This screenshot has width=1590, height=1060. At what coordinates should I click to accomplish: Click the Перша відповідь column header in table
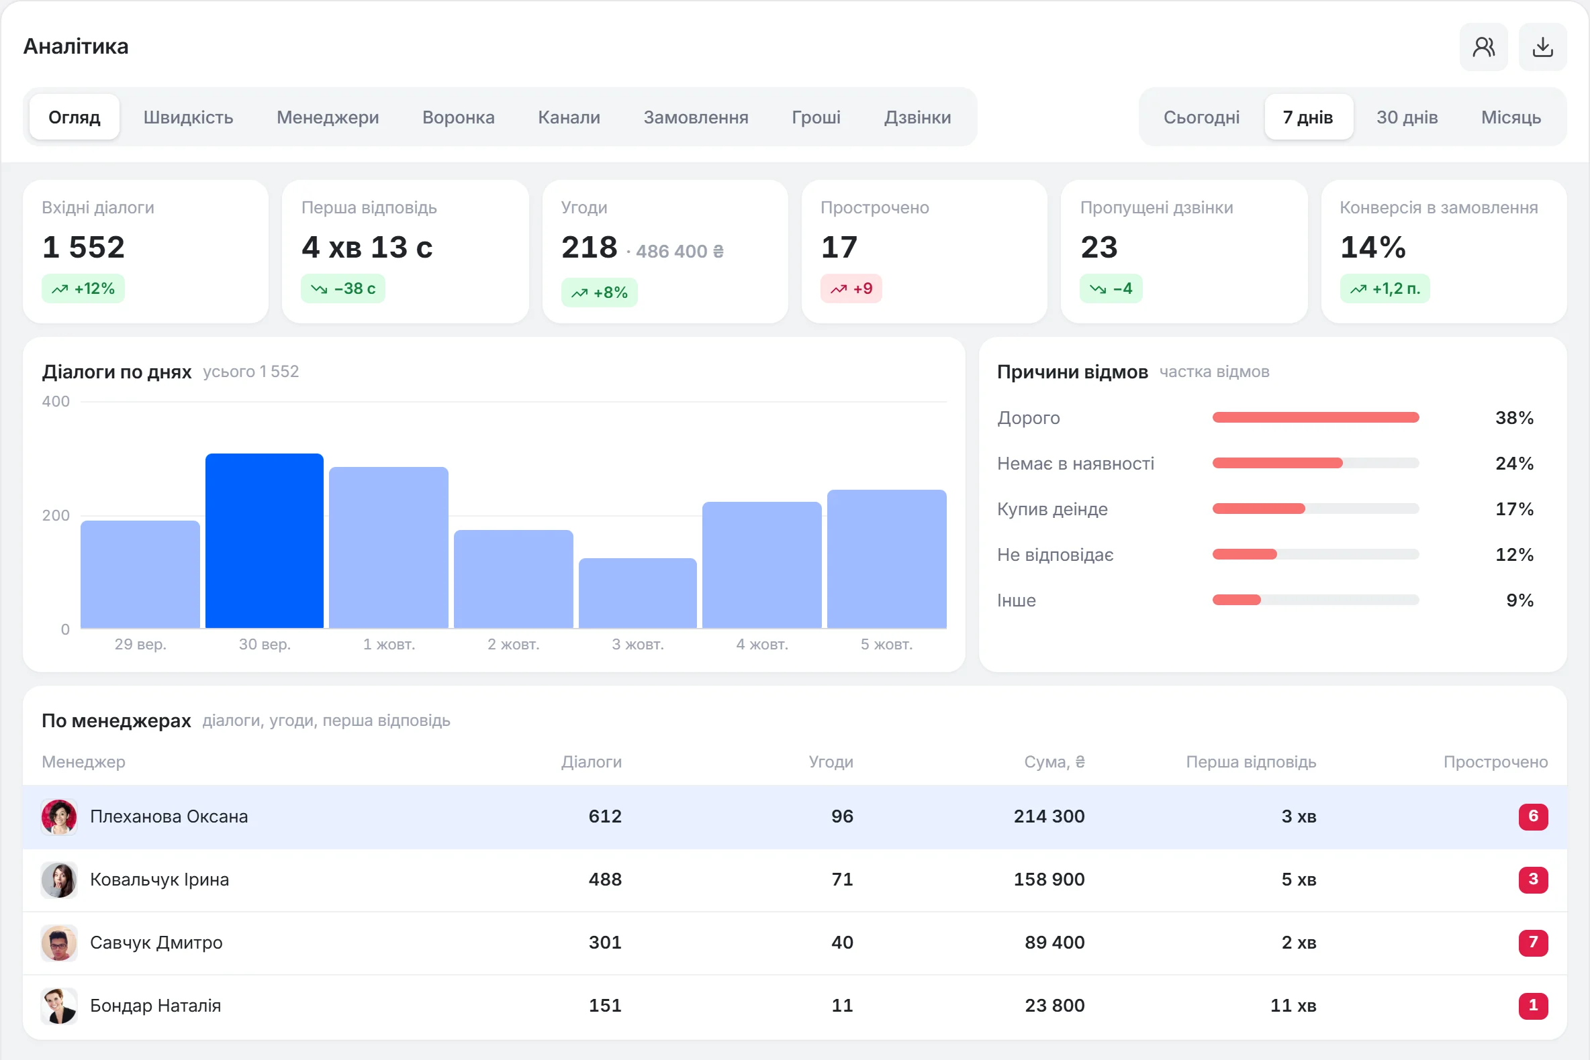click(x=1251, y=762)
